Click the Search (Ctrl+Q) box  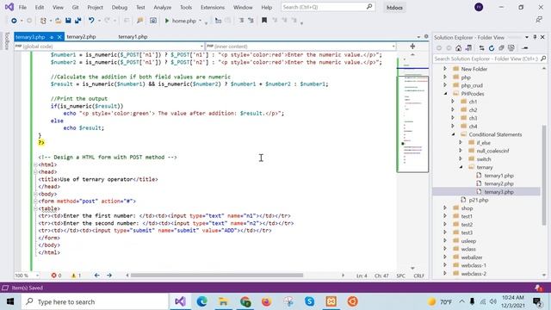tap(327, 7)
